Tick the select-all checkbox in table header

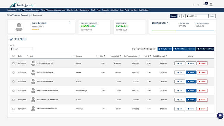pyautogui.click(x=13, y=56)
